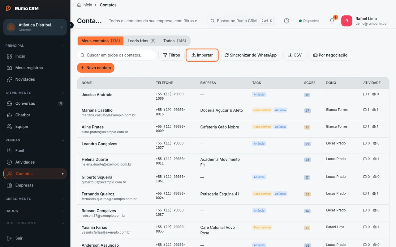Go to Atividades

click(x=35, y=162)
